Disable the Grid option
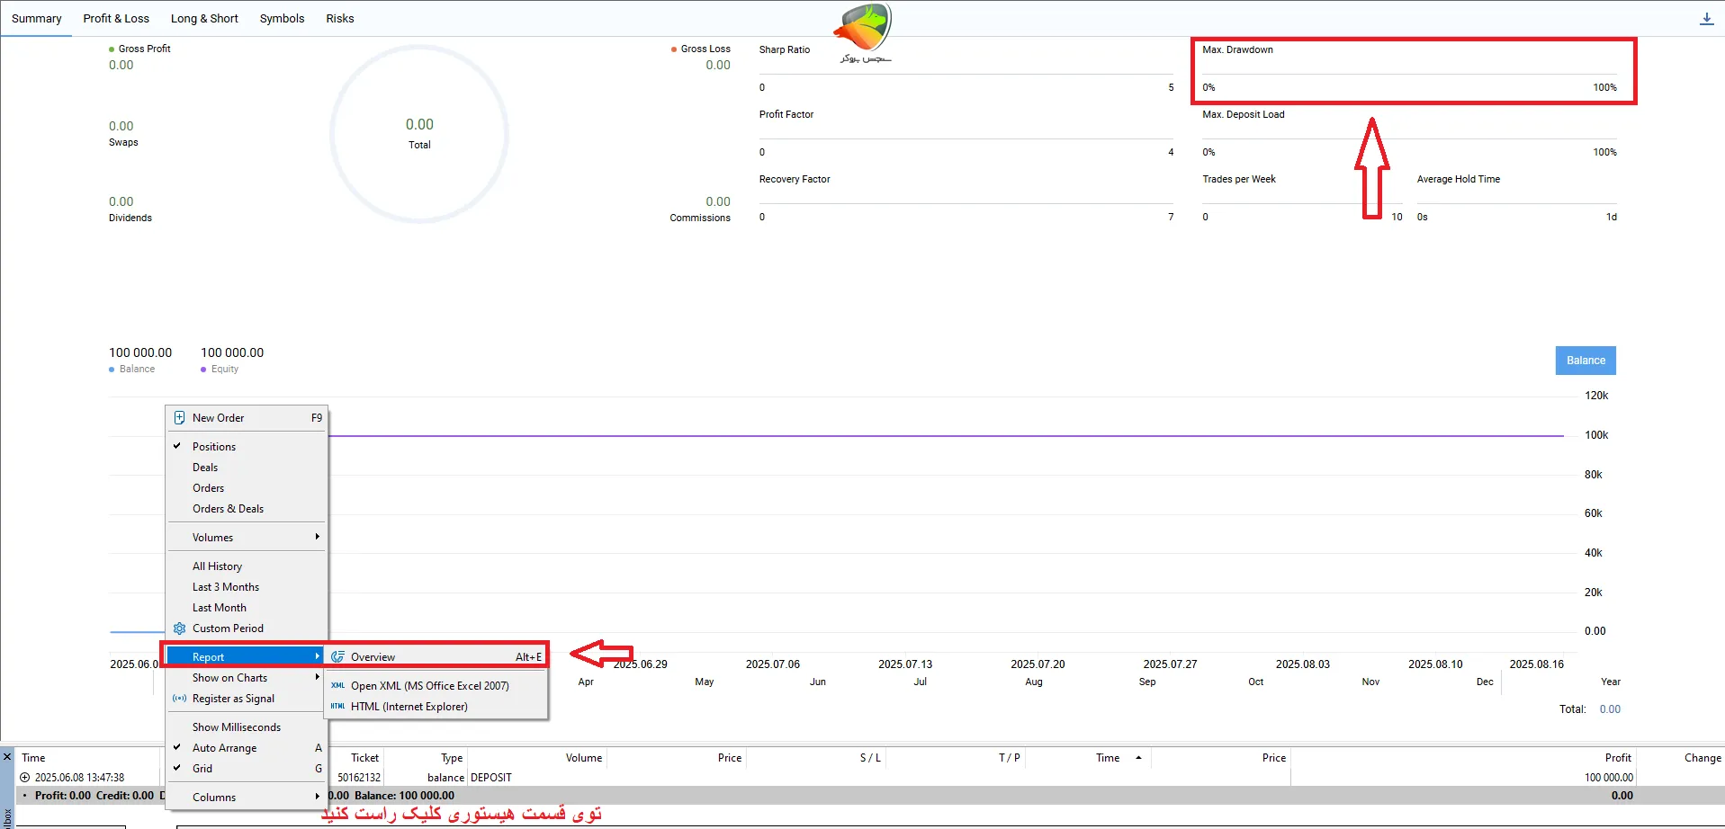The image size is (1725, 829). (x=202, y=769)
